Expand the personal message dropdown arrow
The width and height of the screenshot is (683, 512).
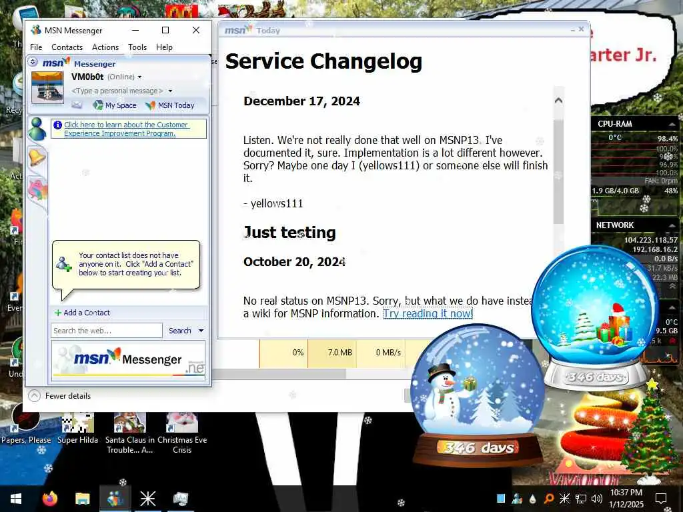(170, 91)
